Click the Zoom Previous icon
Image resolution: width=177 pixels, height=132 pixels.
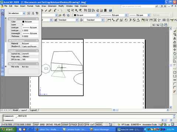pos(80,10)
